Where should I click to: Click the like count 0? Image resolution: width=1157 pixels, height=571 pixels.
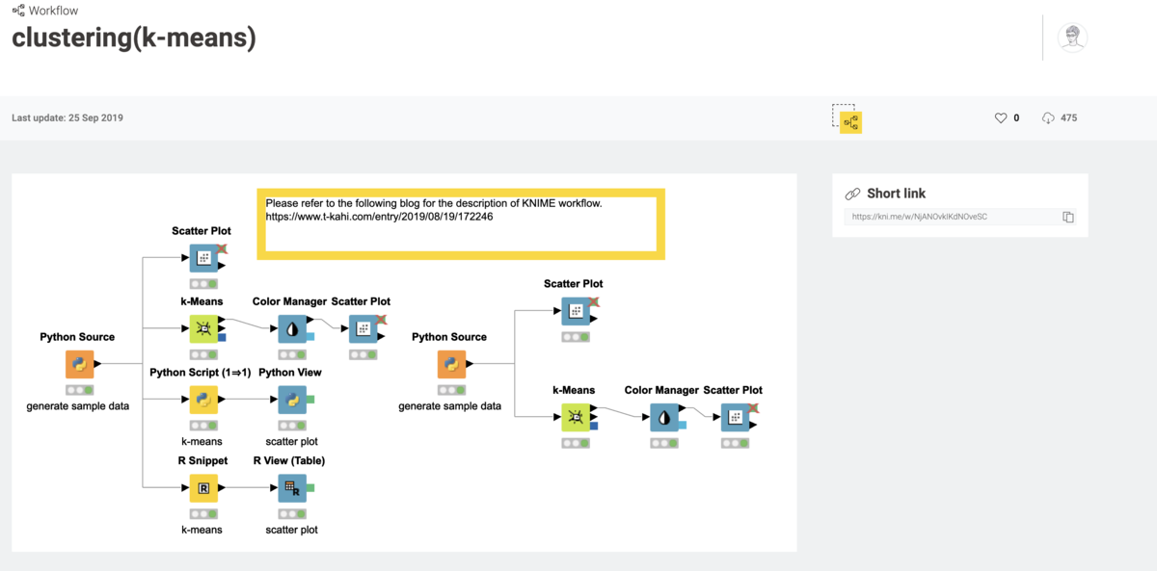coord(1016,118)
